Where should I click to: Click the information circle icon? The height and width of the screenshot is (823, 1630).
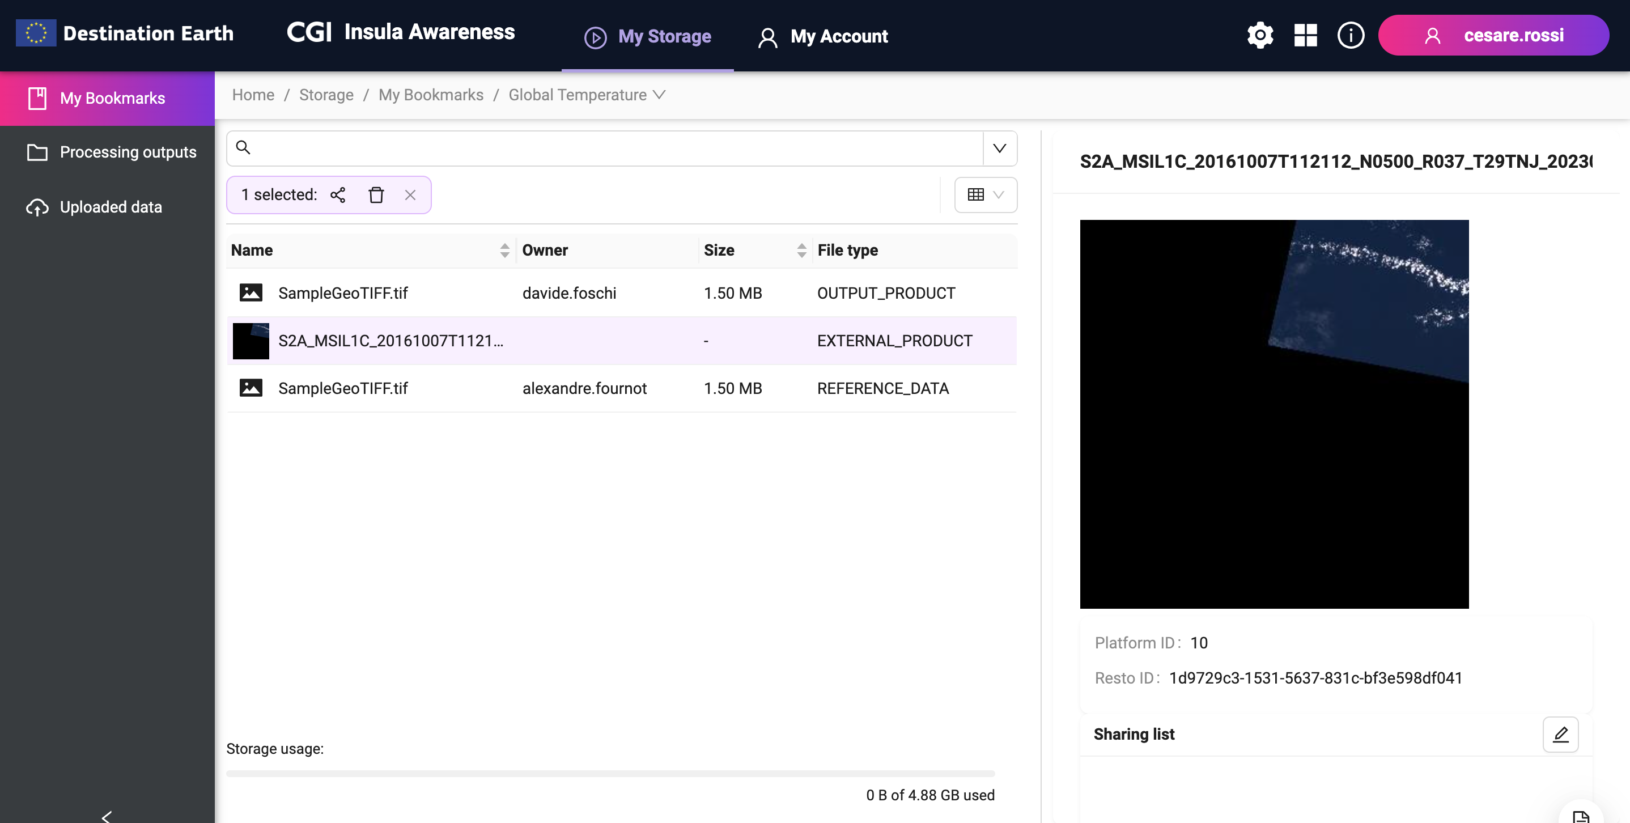click(x=1351, y=35)
